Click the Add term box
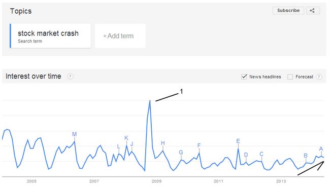The image size is (332, 189). [120, 36]
